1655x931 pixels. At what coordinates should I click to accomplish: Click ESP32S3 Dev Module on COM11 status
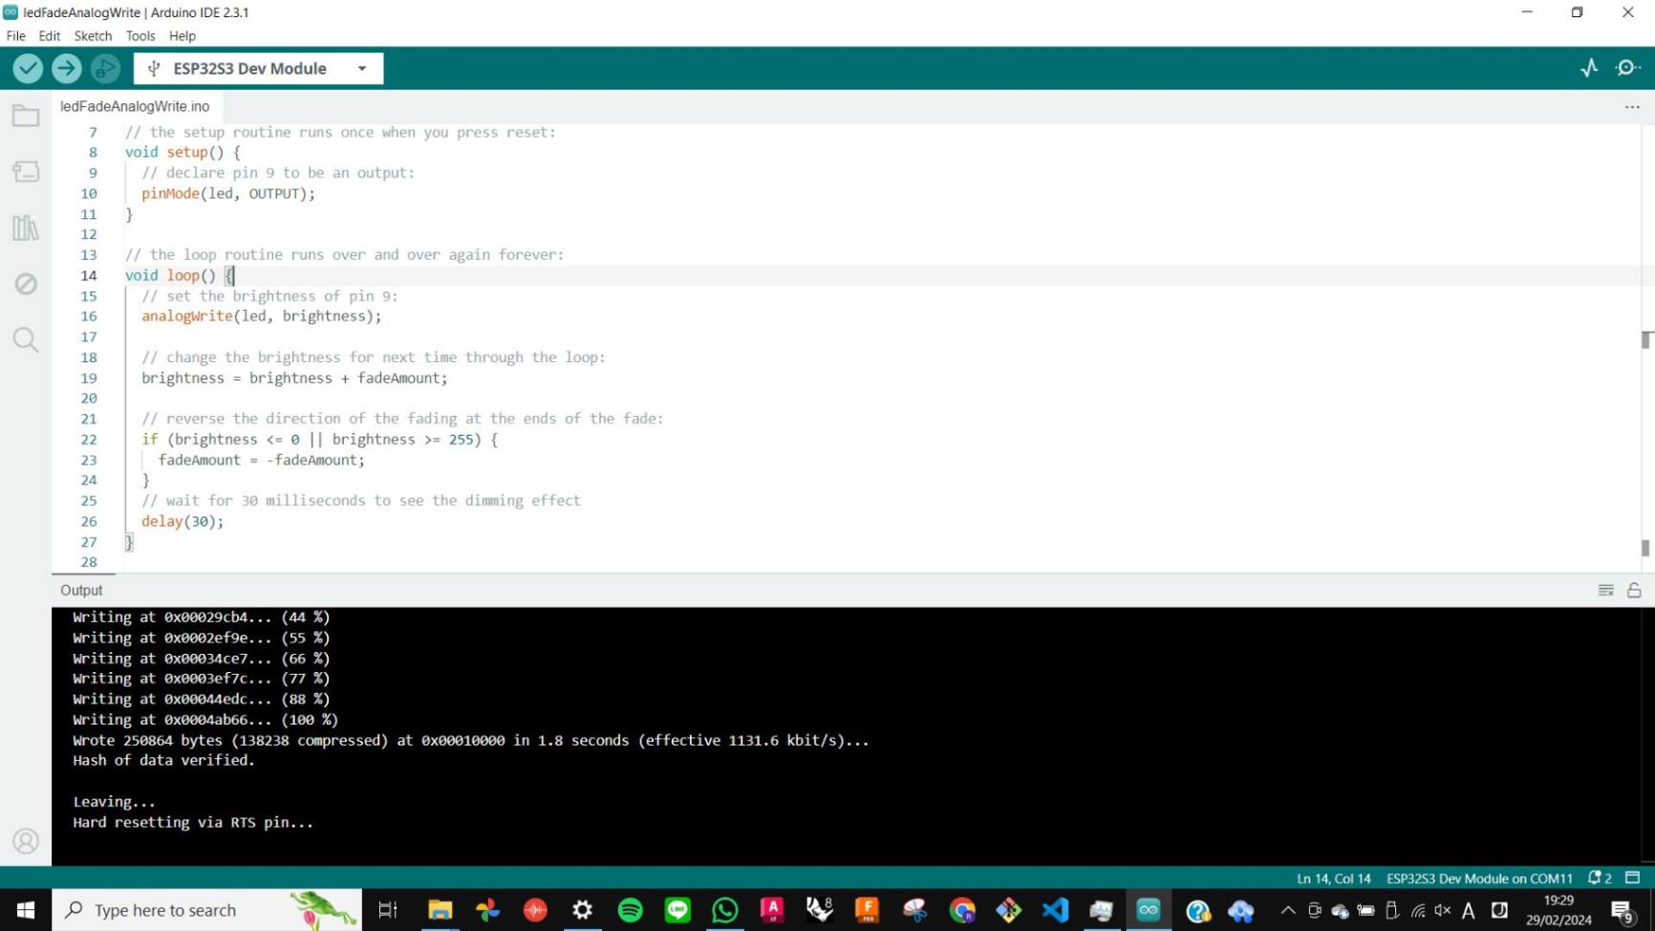pyautogui.click(x=1479, y=878)
